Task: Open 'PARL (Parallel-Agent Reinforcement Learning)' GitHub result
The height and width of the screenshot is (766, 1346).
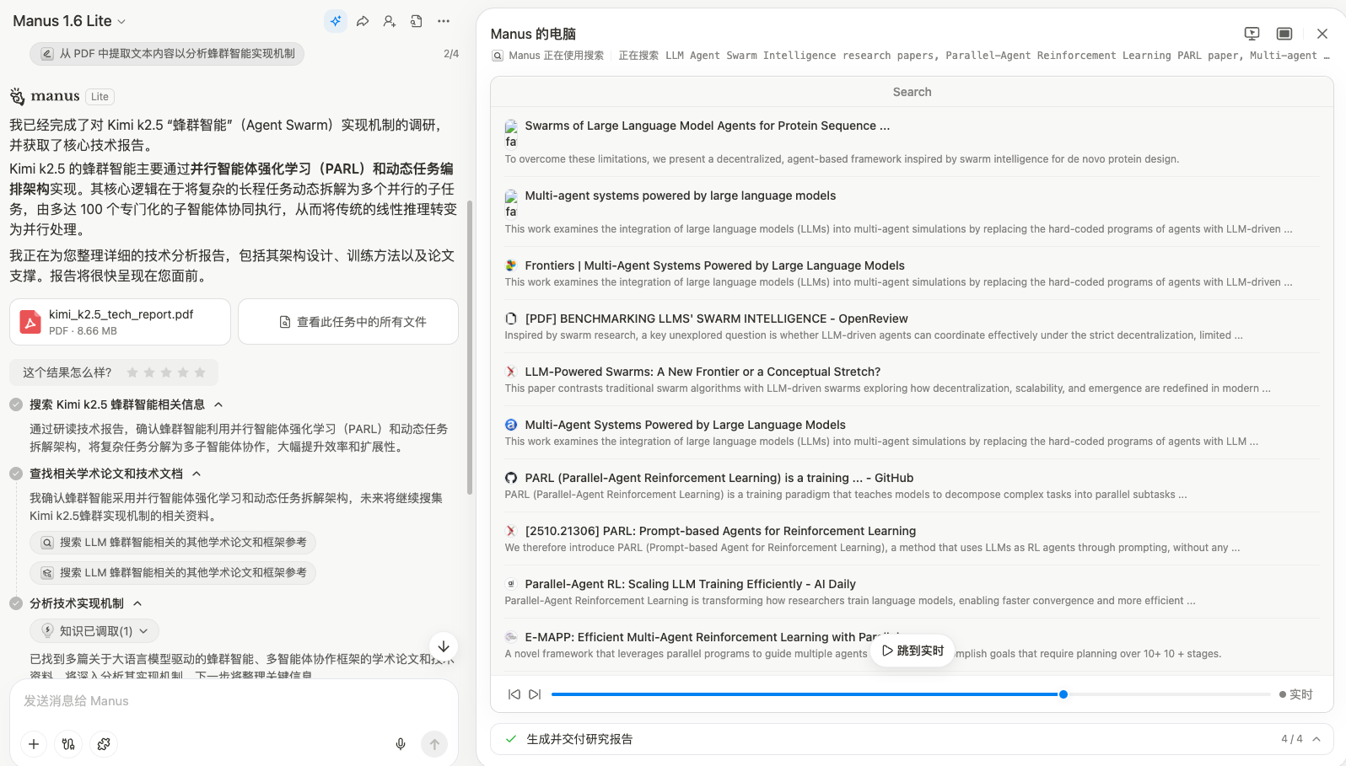Action: tap(719, 478)
